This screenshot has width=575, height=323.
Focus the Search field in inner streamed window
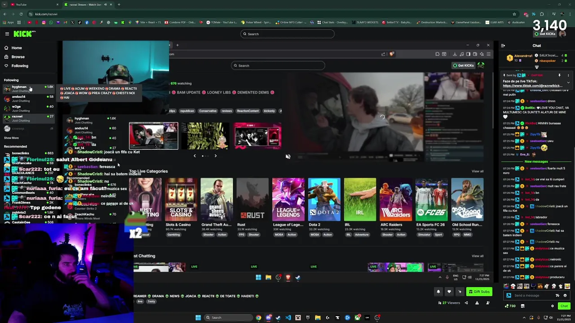click(x=278, y=65)
